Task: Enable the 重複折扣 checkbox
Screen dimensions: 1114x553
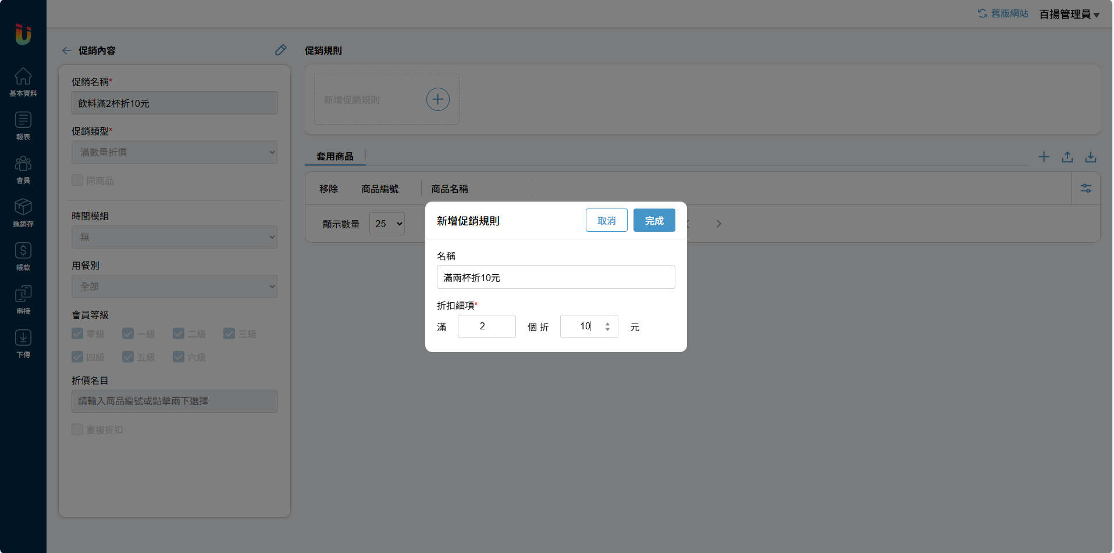Action: (77, 429)
